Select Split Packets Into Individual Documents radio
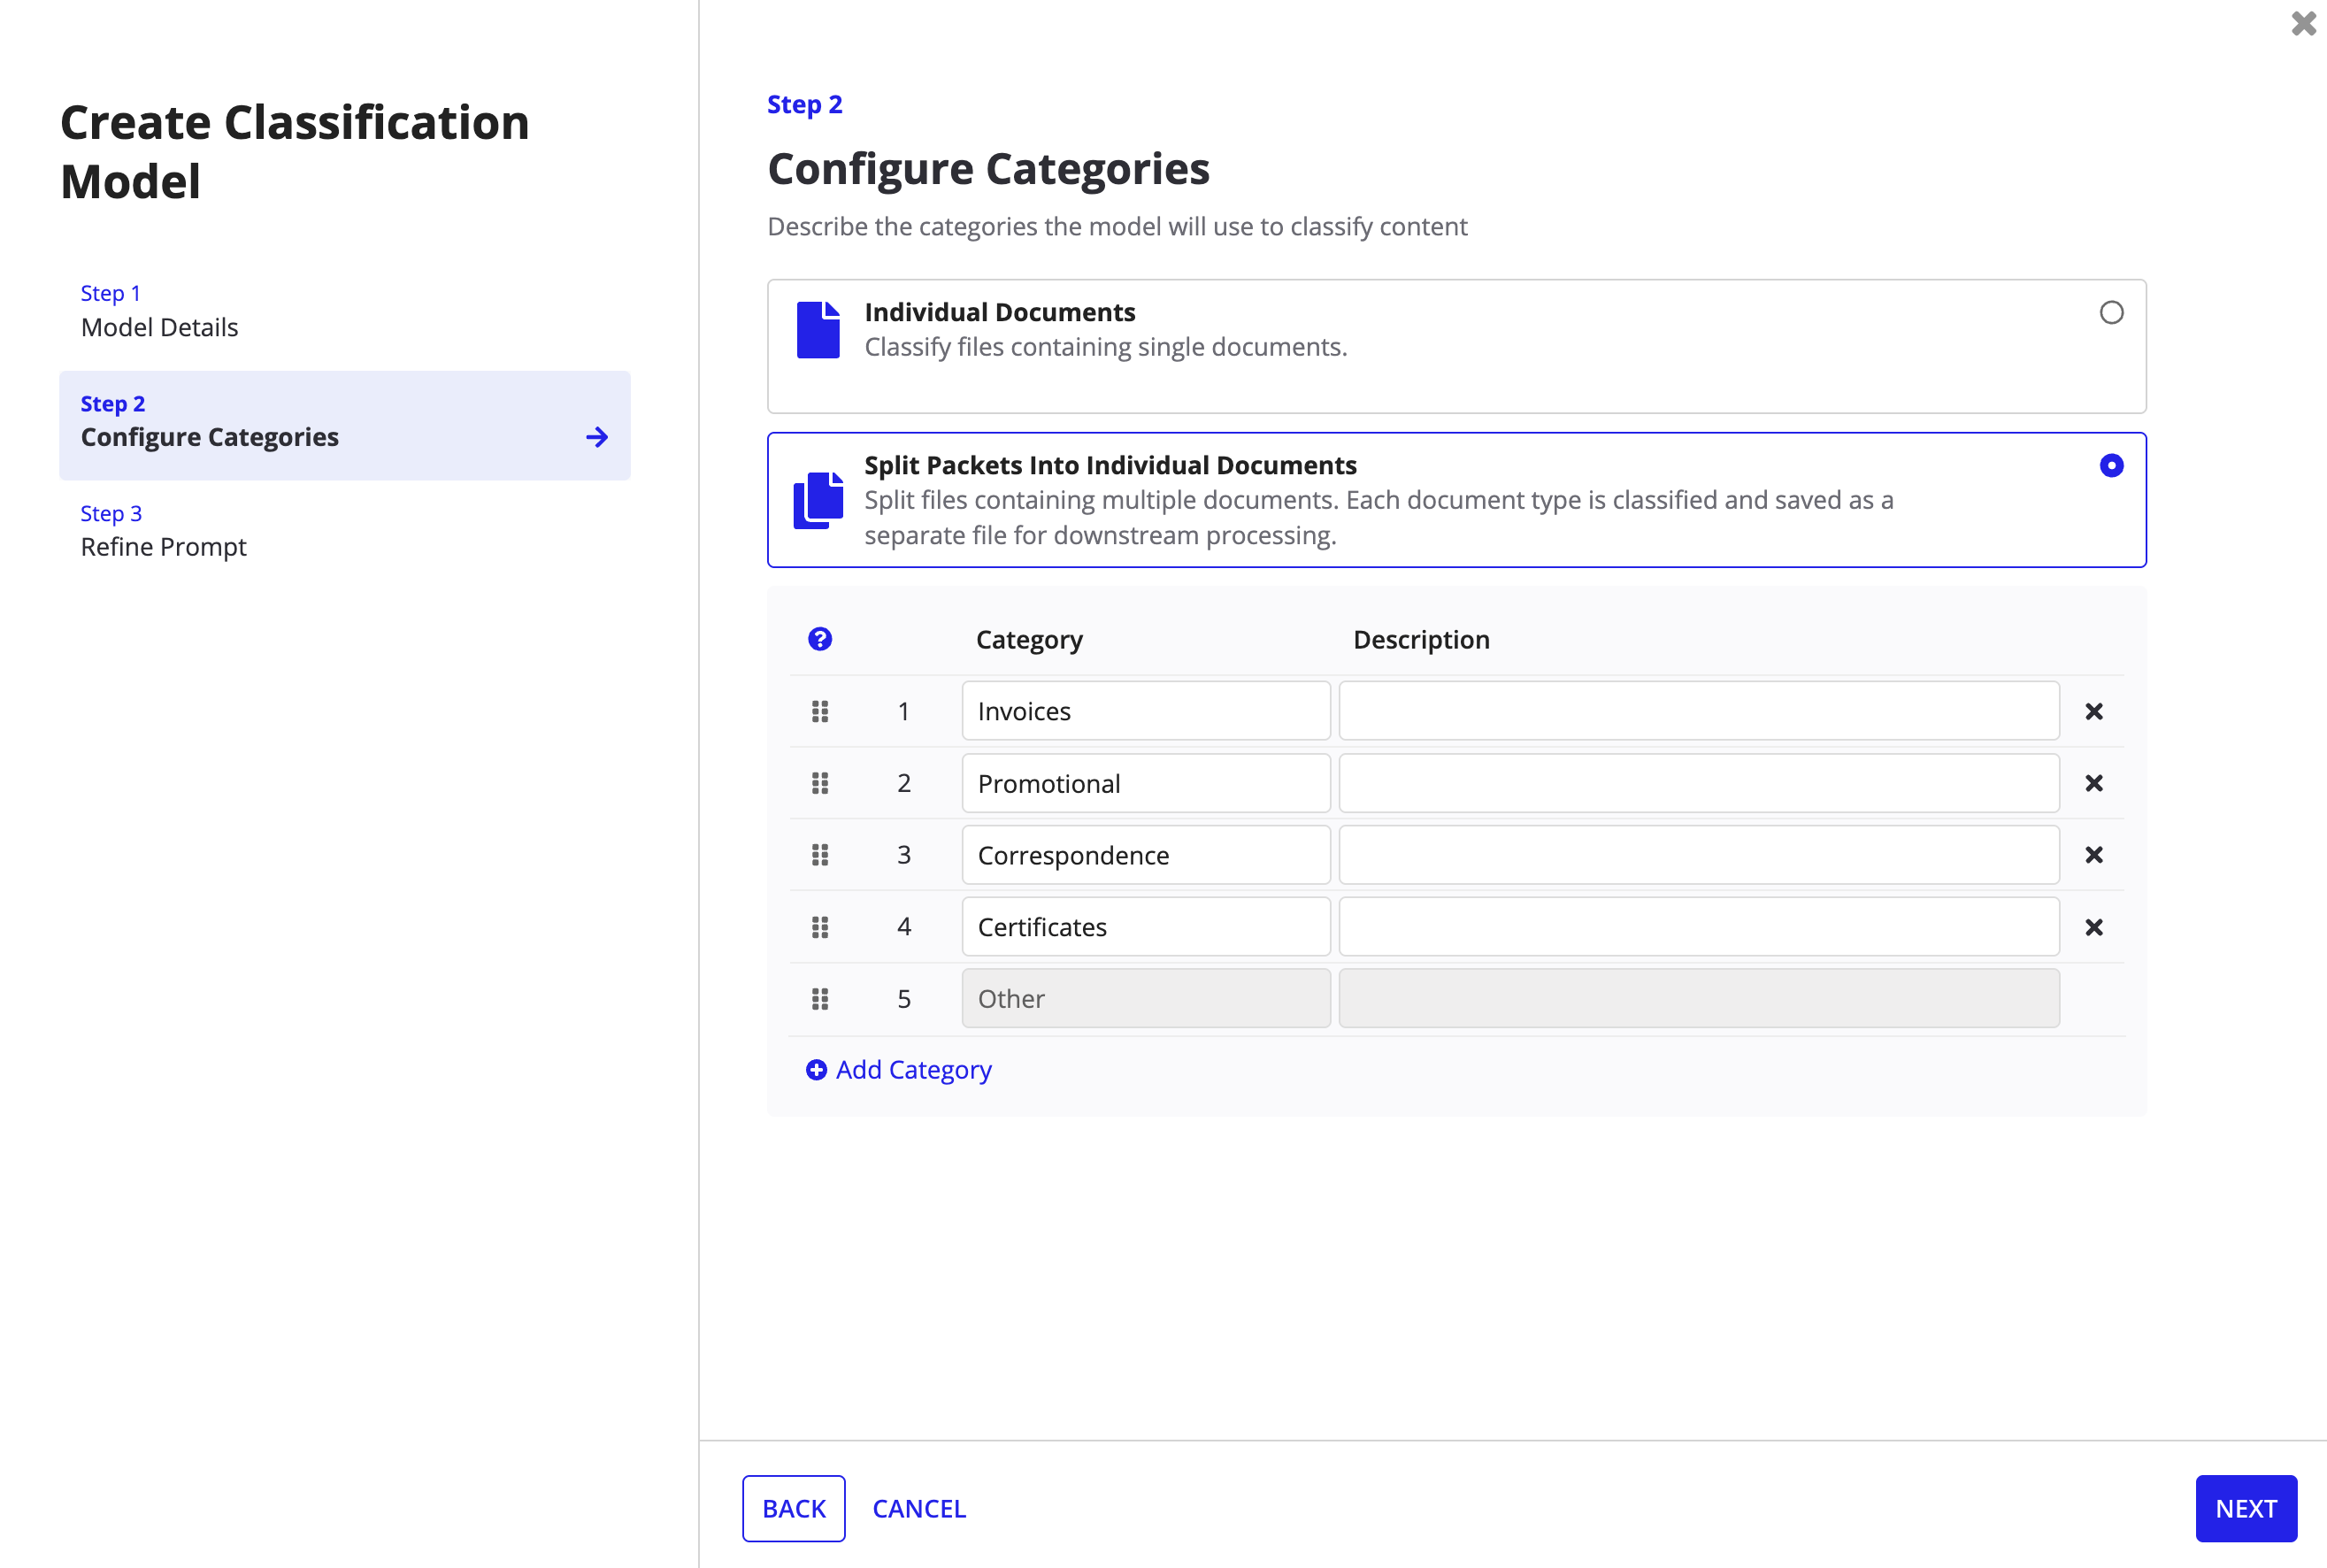The width and height of the screenshot is (2327, 1568). coord(2112,466)
